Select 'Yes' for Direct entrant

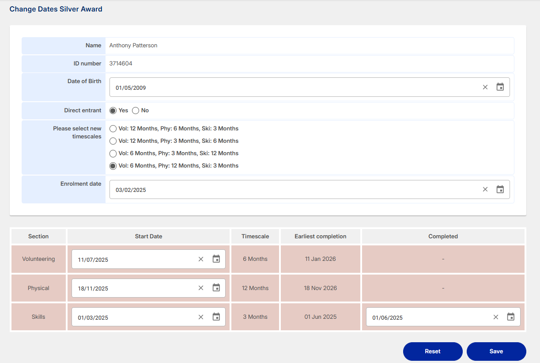(x=113, y=111)
